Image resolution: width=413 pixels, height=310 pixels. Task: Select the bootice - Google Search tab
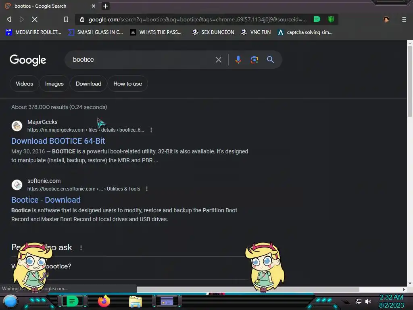(x=50, y=6)
